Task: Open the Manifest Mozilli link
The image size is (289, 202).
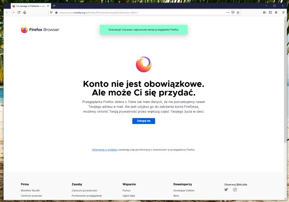Action: coord(30,190)
